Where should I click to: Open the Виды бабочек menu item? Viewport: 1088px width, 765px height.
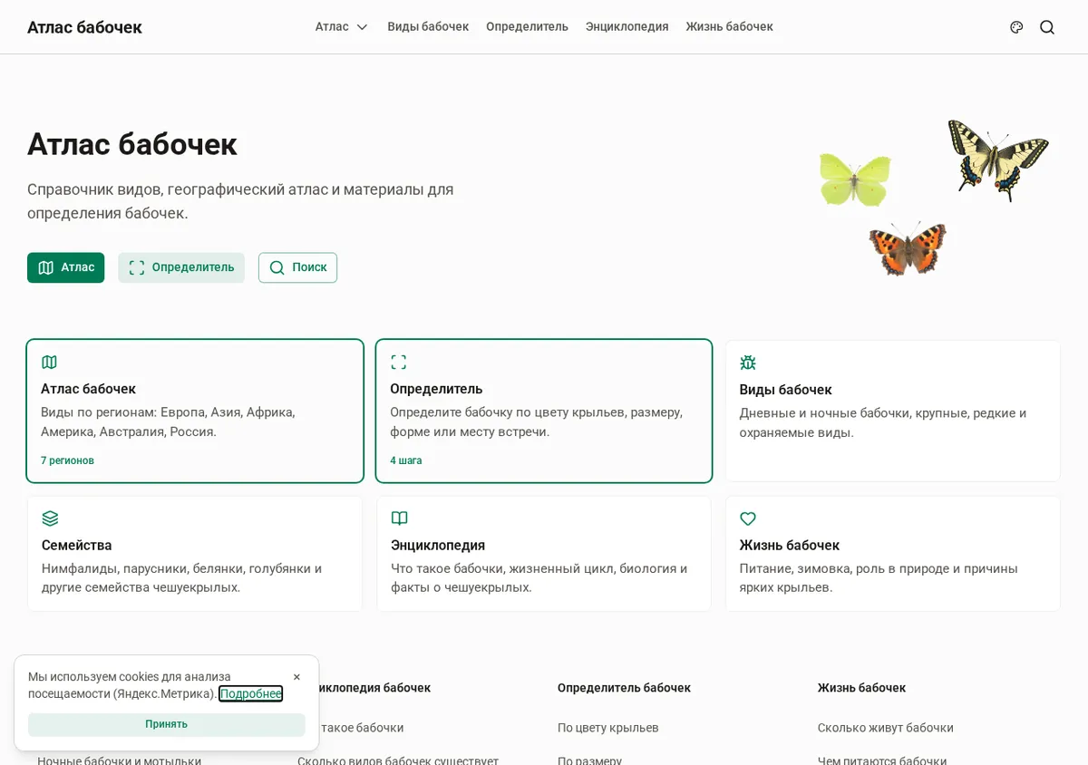point(428,27)
